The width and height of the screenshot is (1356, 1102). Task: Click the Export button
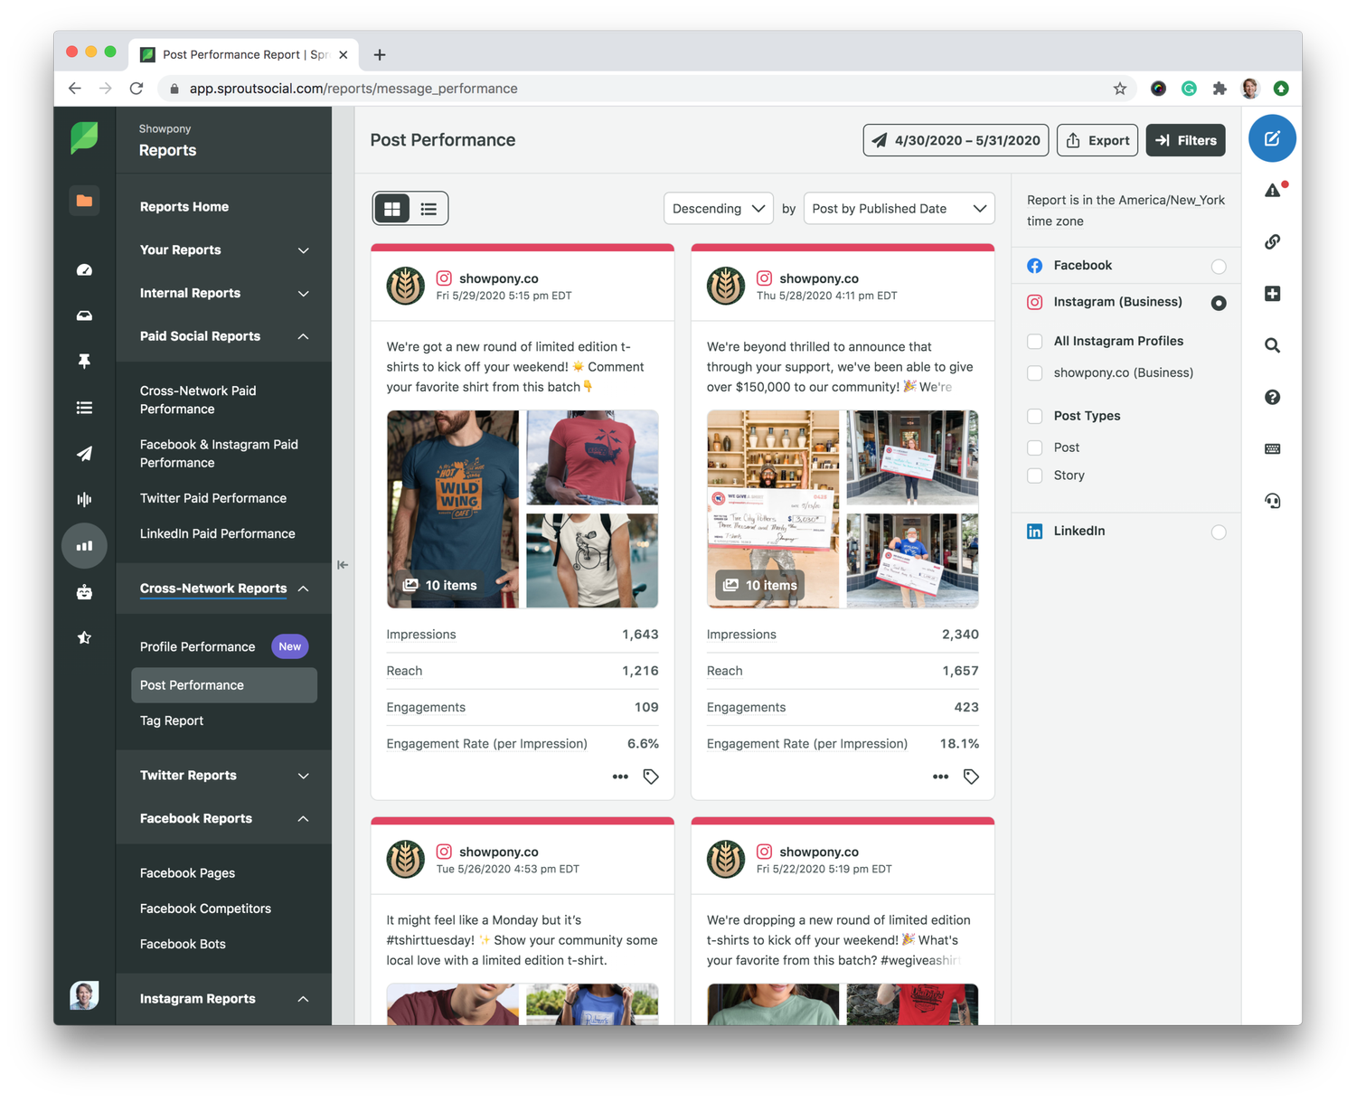coord(1097,140)
